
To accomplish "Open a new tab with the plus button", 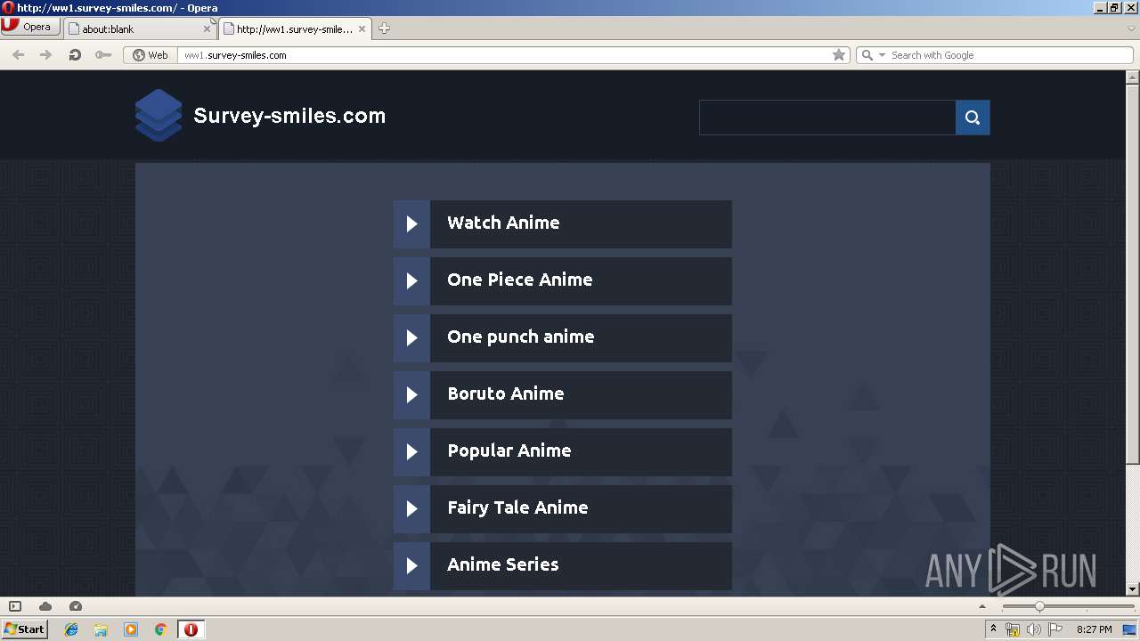I will click(384, 28).
